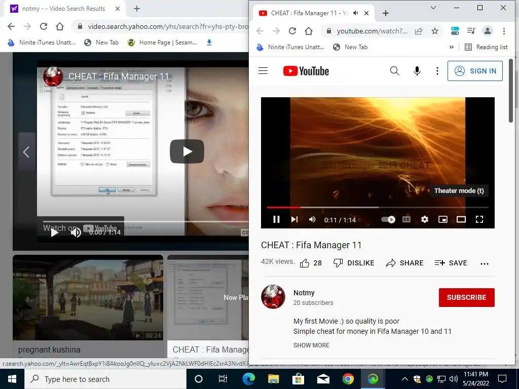The height and width of the screenshot is (389, 519).
Task: Launch File Explorer from taskbar
Action: click(x=273, y=379)
